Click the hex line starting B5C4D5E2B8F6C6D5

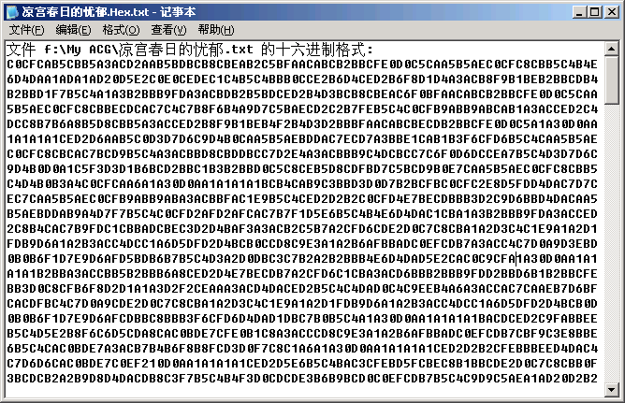pyautogui.click(x=302, y=334)
